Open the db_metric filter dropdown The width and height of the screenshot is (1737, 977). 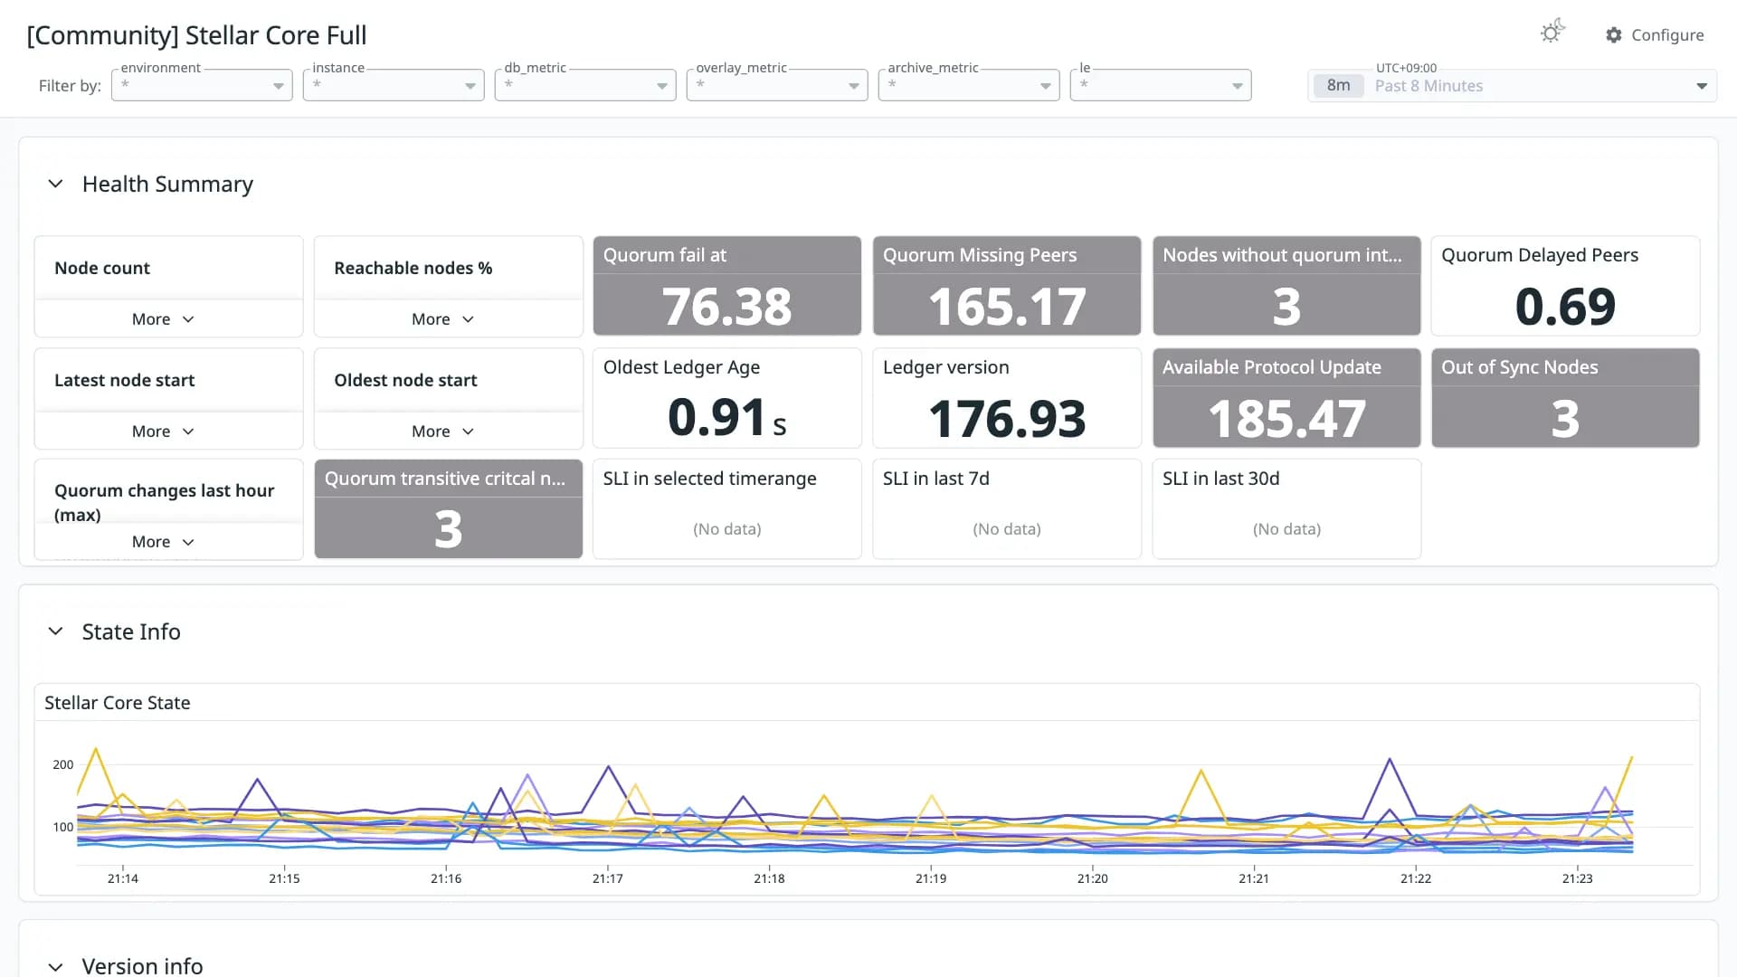tap(585, 85)
